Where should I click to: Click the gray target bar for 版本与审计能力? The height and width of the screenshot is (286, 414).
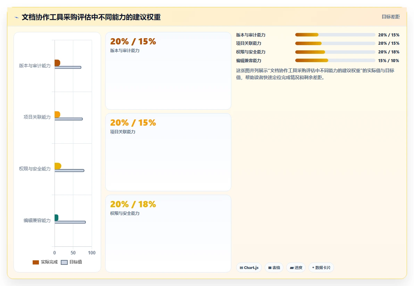point(68,67)
